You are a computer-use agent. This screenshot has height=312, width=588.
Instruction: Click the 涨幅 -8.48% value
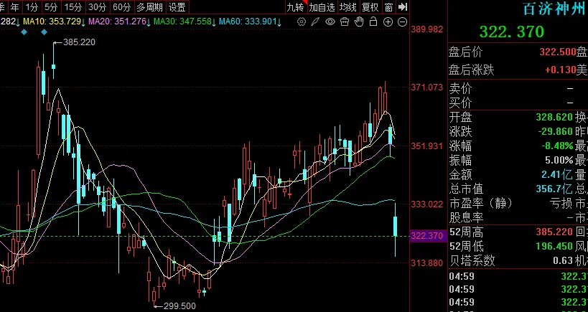(x=557, y=146)
